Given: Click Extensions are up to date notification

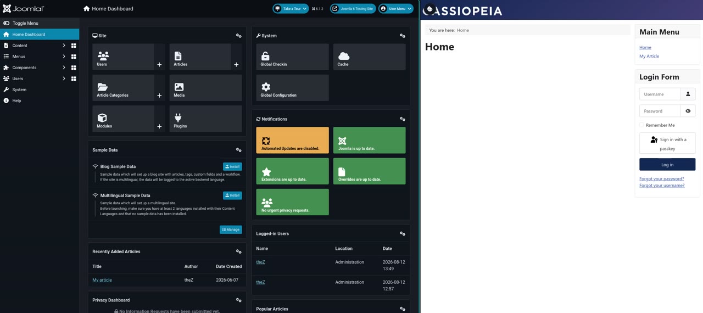Looking at the screenshot, I should 292,171.
